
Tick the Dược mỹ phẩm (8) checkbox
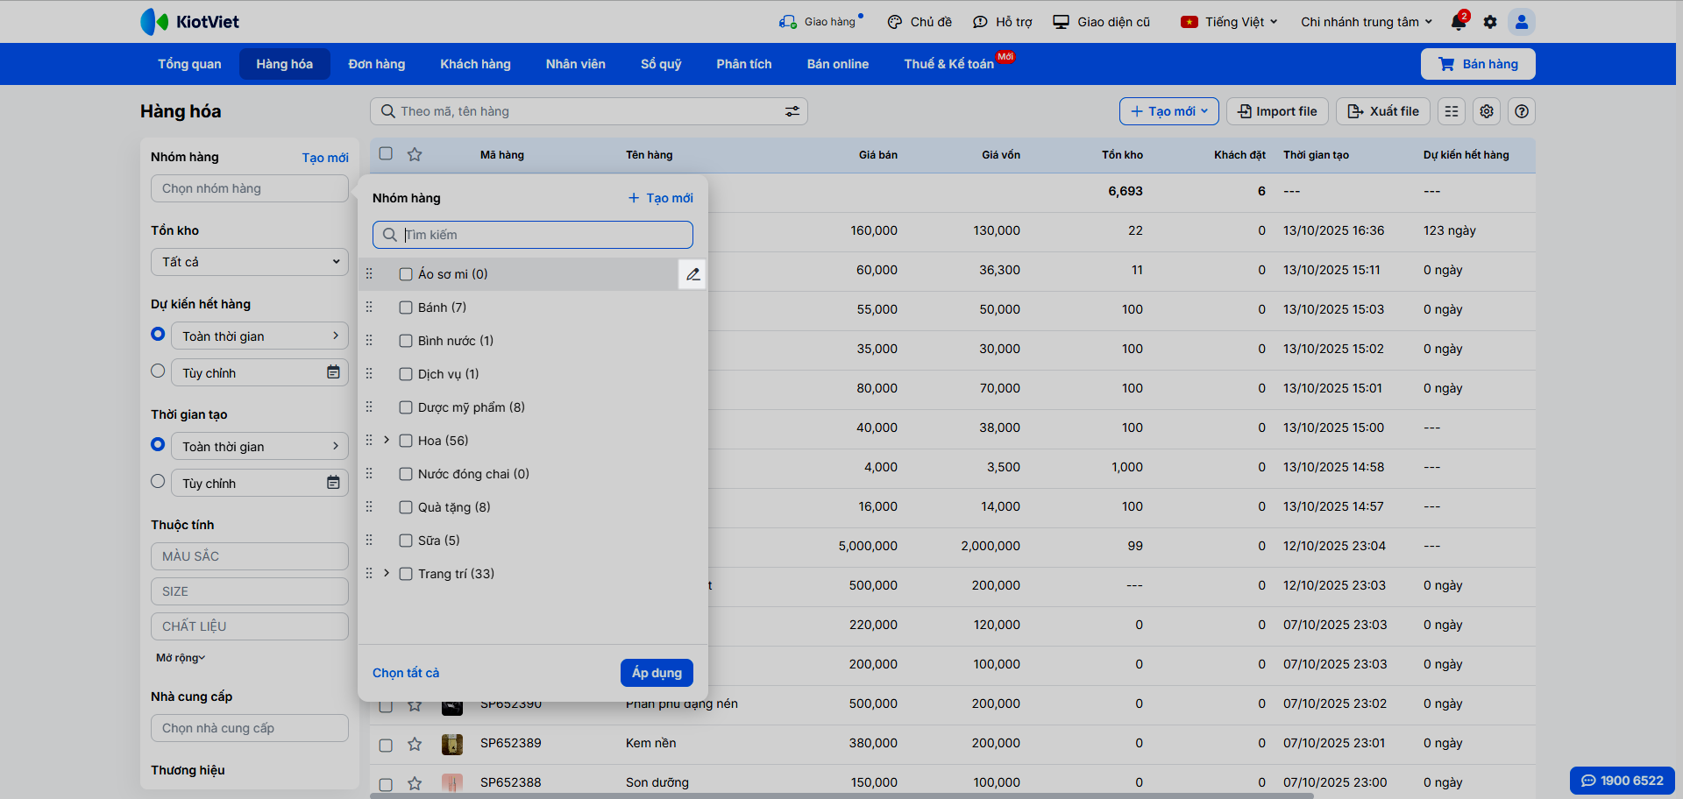[406, 407]
